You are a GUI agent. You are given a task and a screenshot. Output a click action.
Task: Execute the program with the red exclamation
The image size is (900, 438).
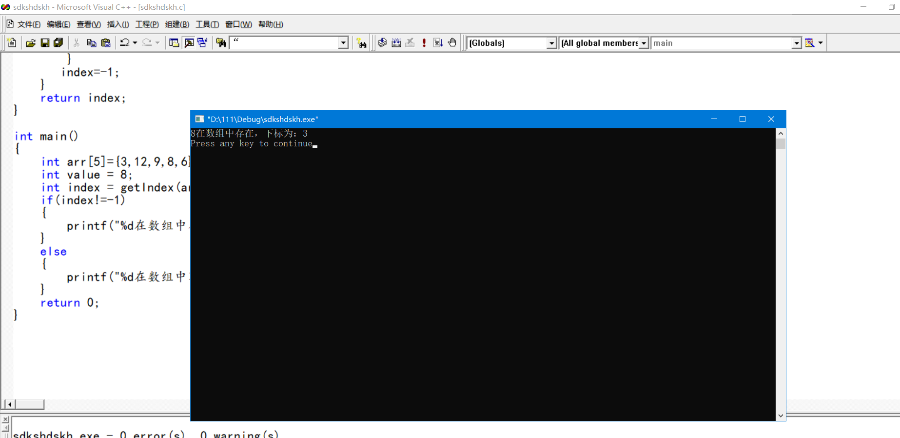[424, 43]
